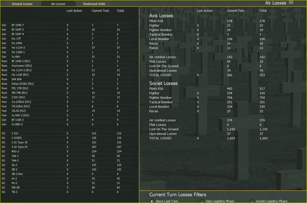Select the I-16 Type 18 row
The image size is (307, 203).
coord(68,142)
